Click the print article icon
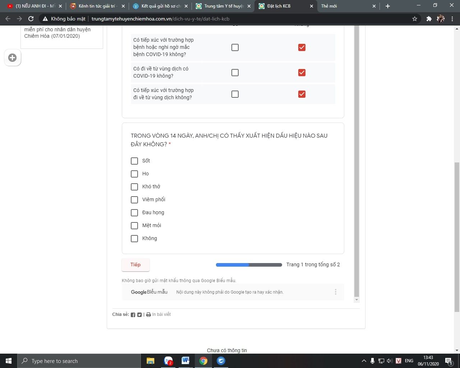The width and height of the screenshot is (460, 368). [x=148, y=315]
